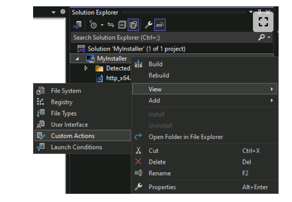Open the Custom Actions editor
This screenshot has height=202, width=292.
83,136
